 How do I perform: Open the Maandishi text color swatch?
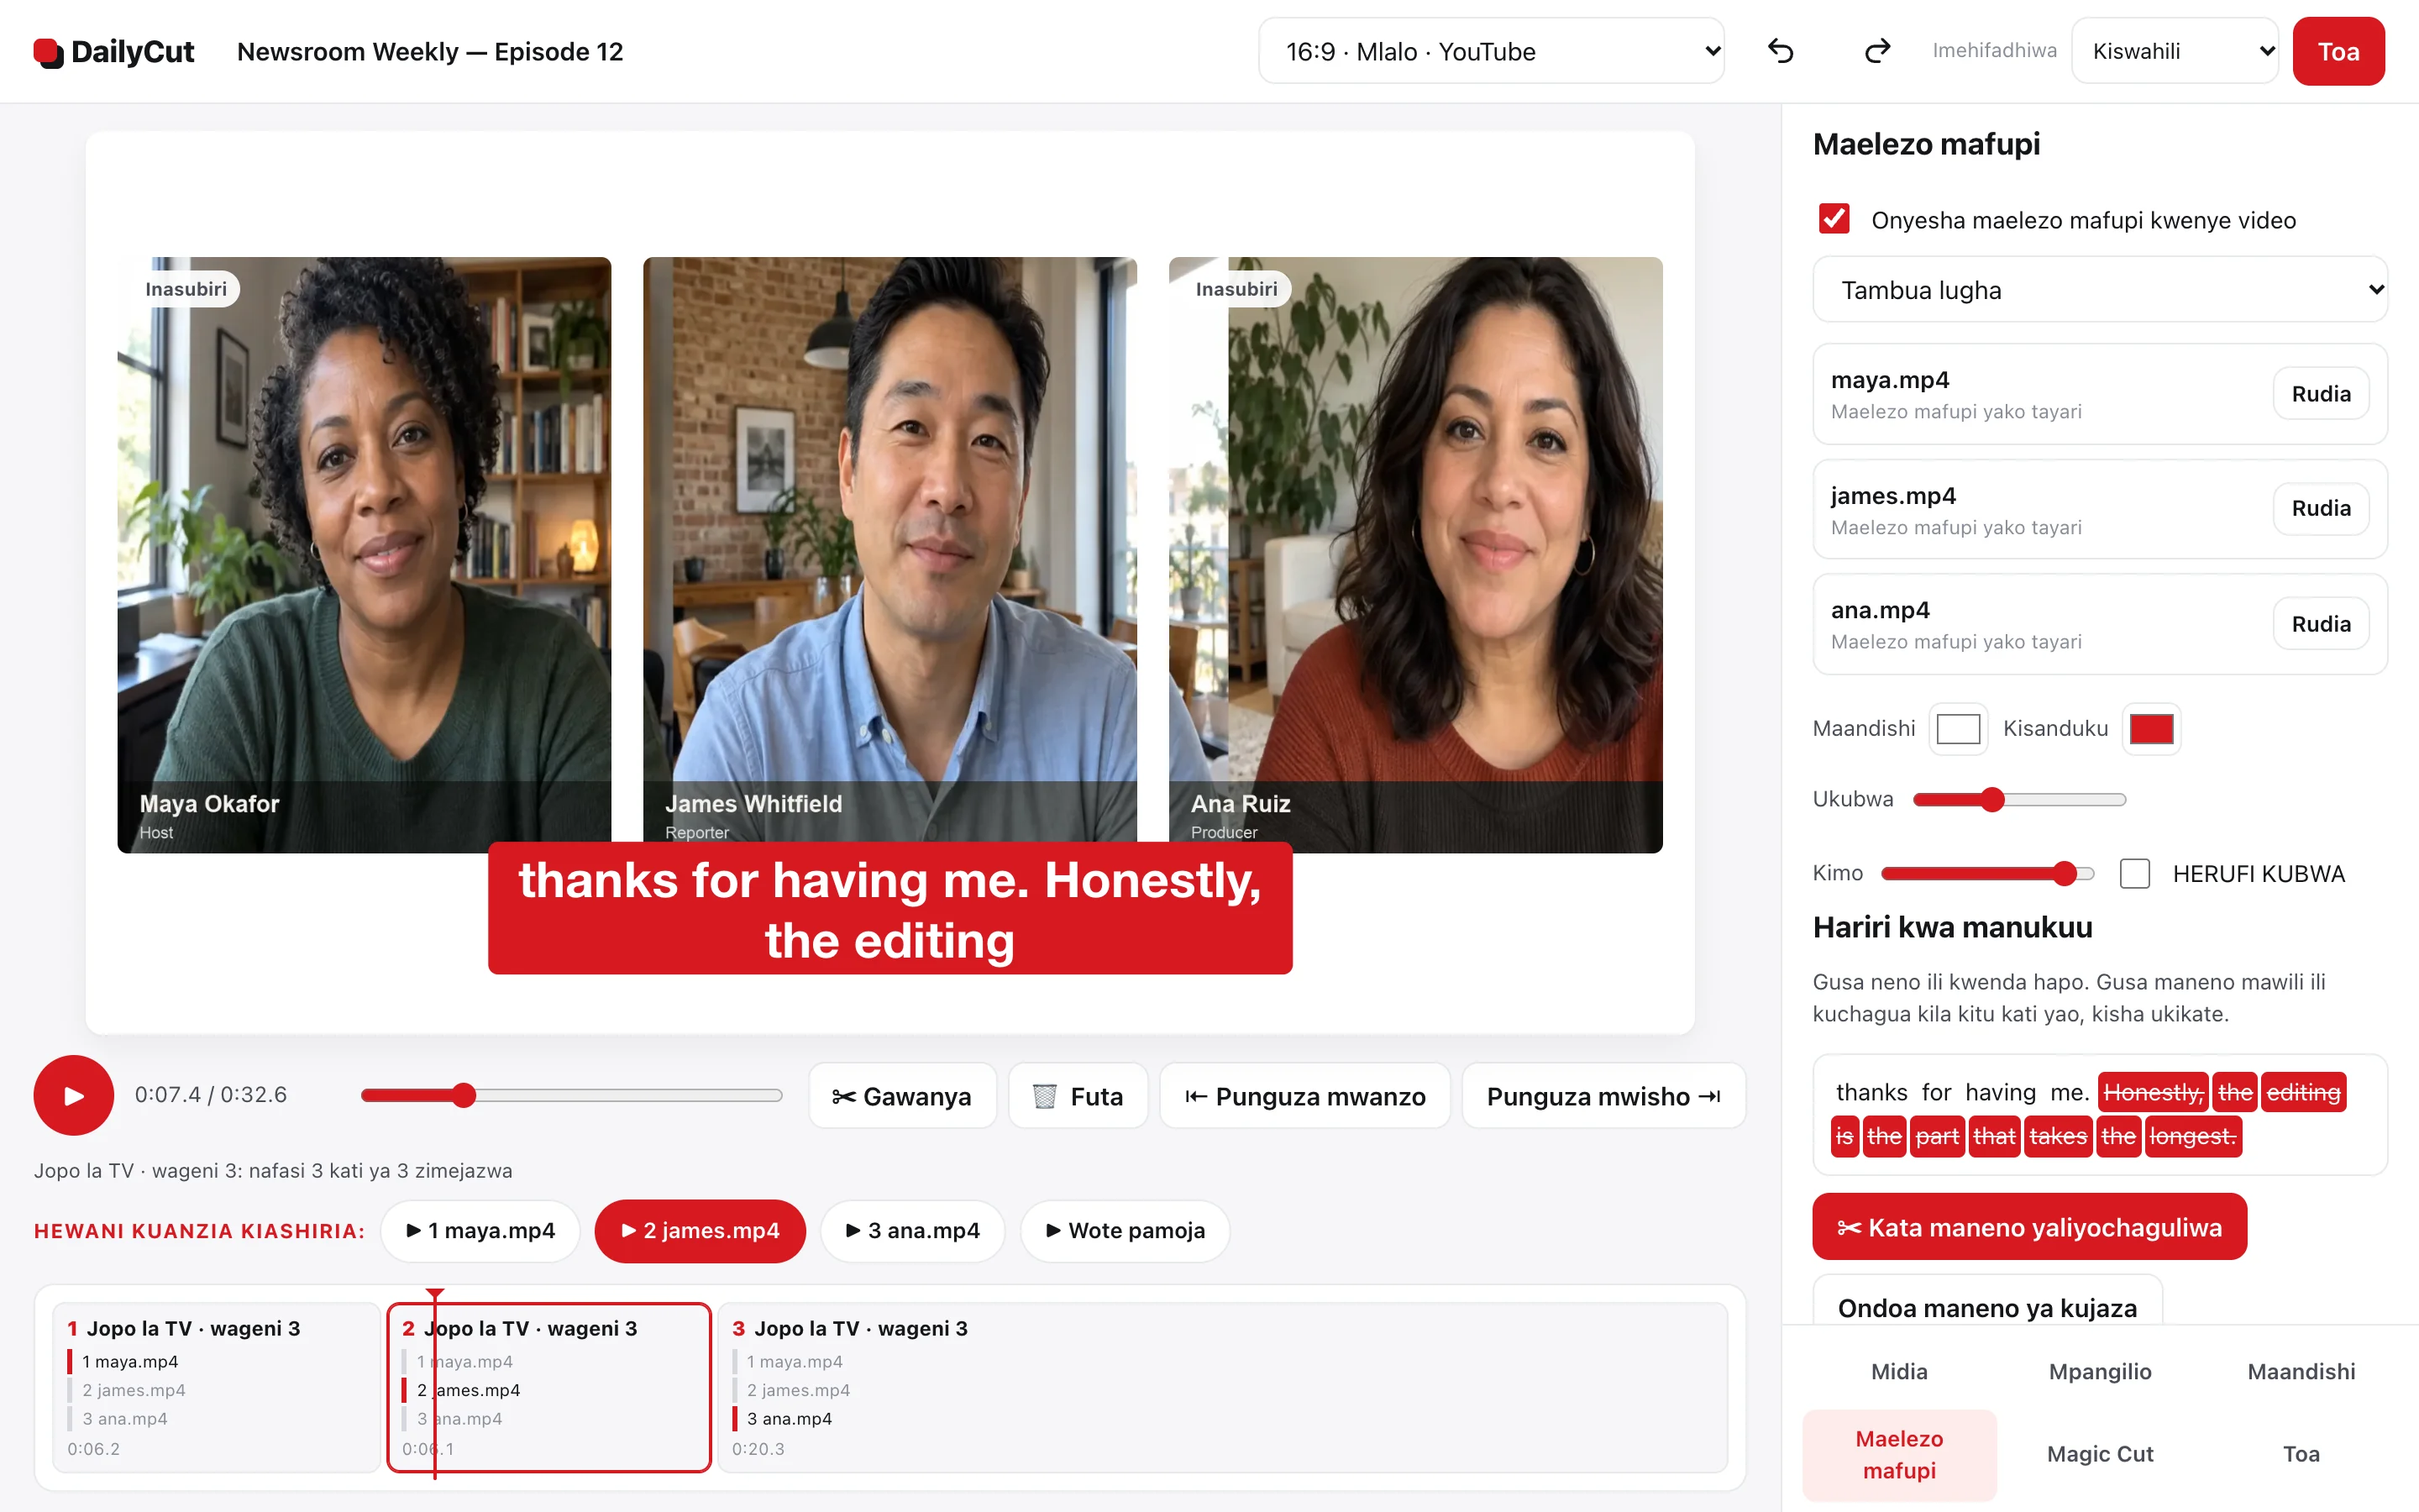(1958, 729)
